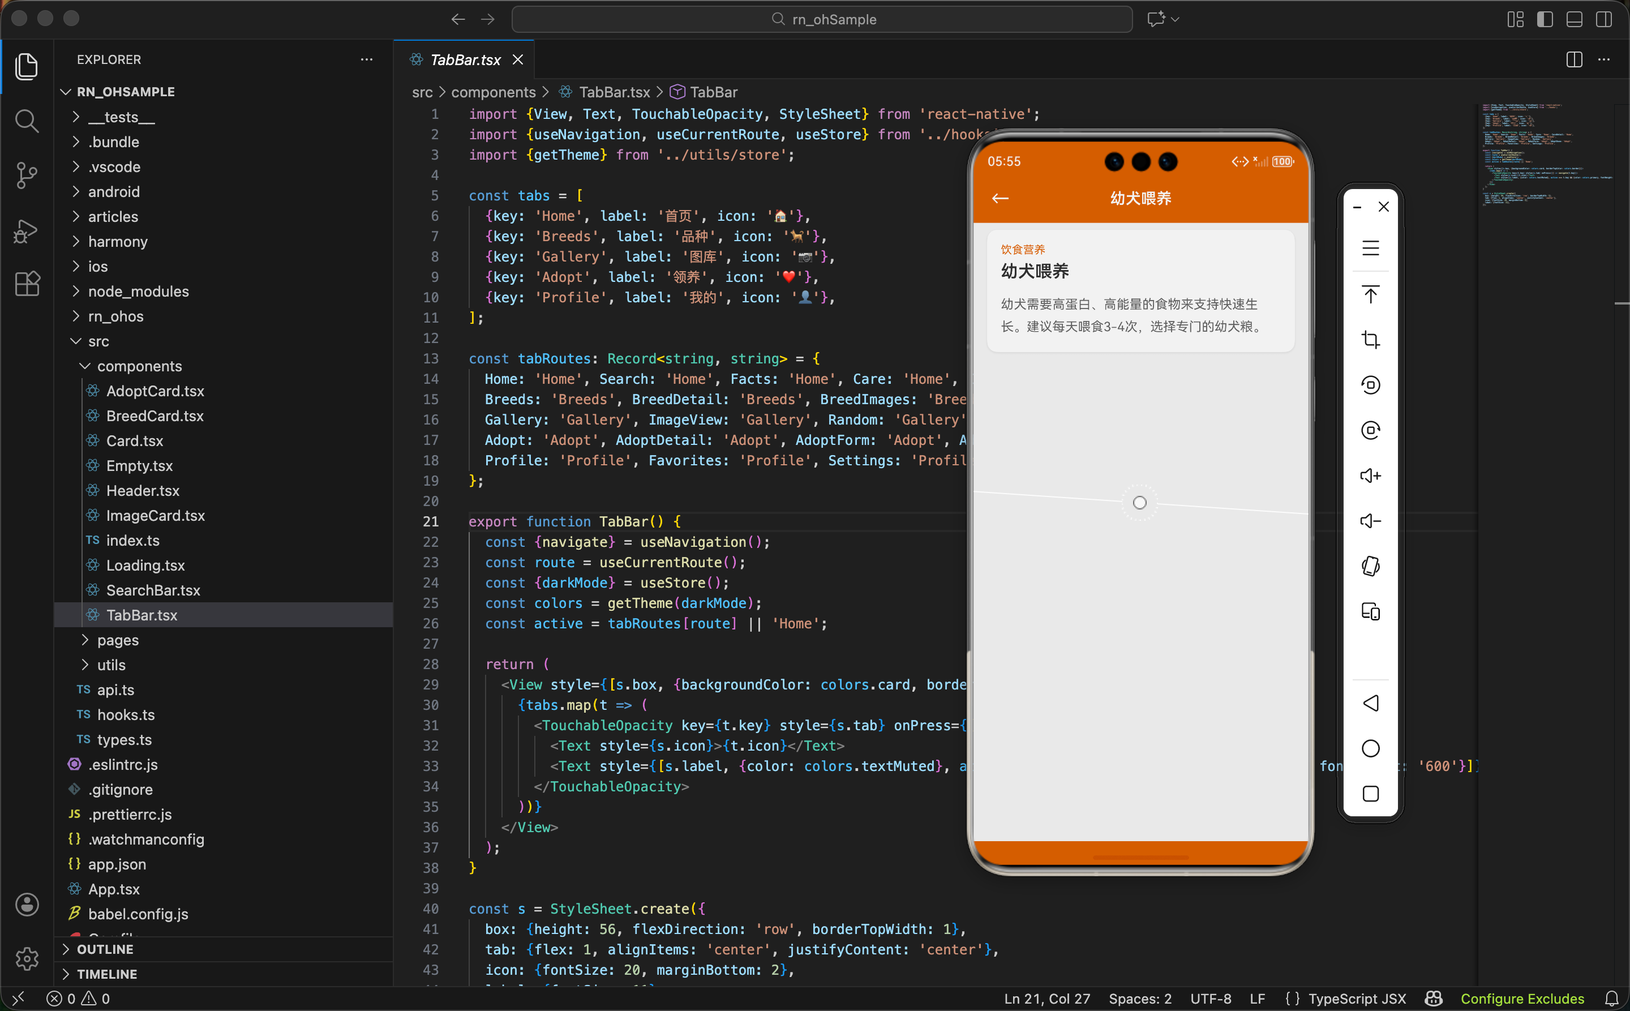
Task: Open the Source Control view
Action: coord(27,175)
